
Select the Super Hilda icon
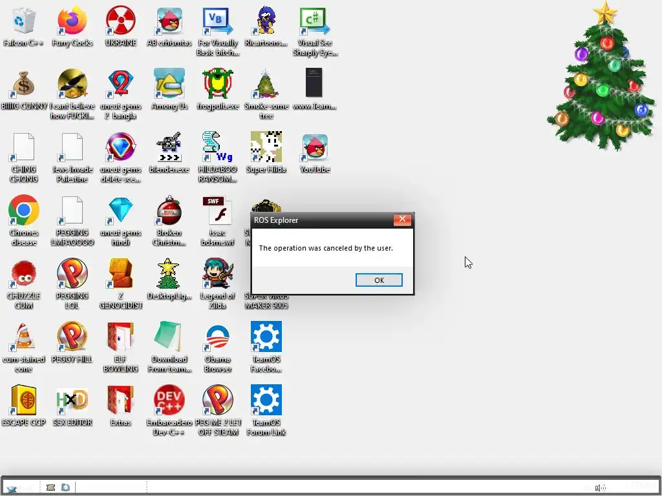pos(266,147)
